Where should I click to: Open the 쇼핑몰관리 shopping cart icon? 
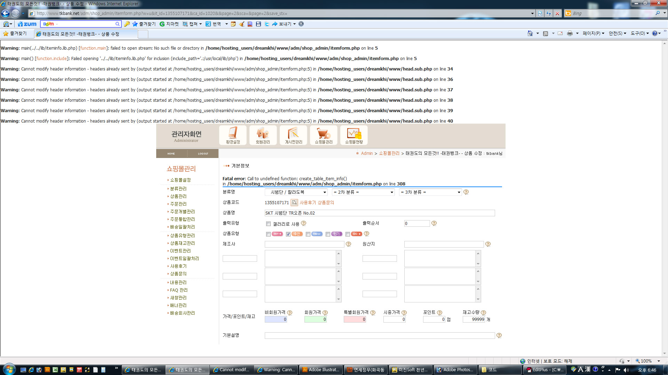point(324,135)
